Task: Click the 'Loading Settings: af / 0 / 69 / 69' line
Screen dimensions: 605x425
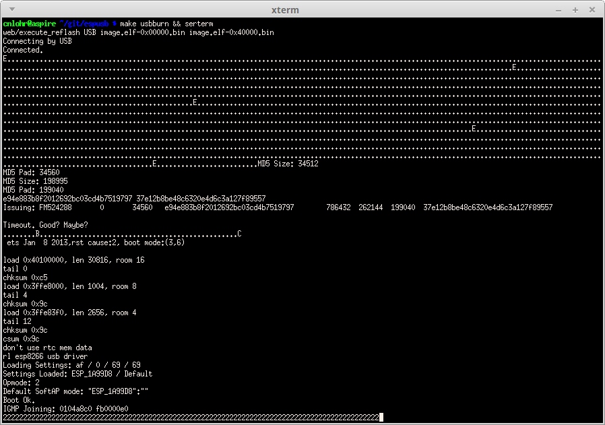Action: [x=72, y=365]
